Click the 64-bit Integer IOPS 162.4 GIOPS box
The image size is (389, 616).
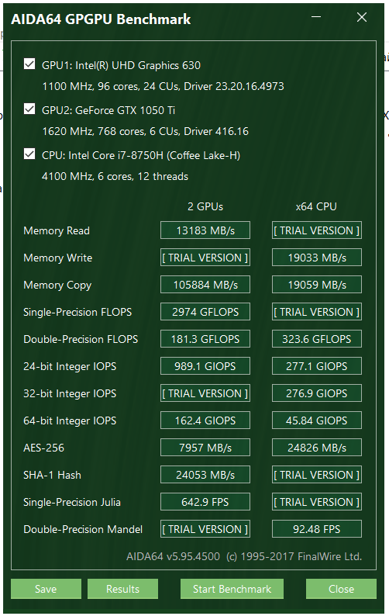pyautogui.click(x=205, y=420)
